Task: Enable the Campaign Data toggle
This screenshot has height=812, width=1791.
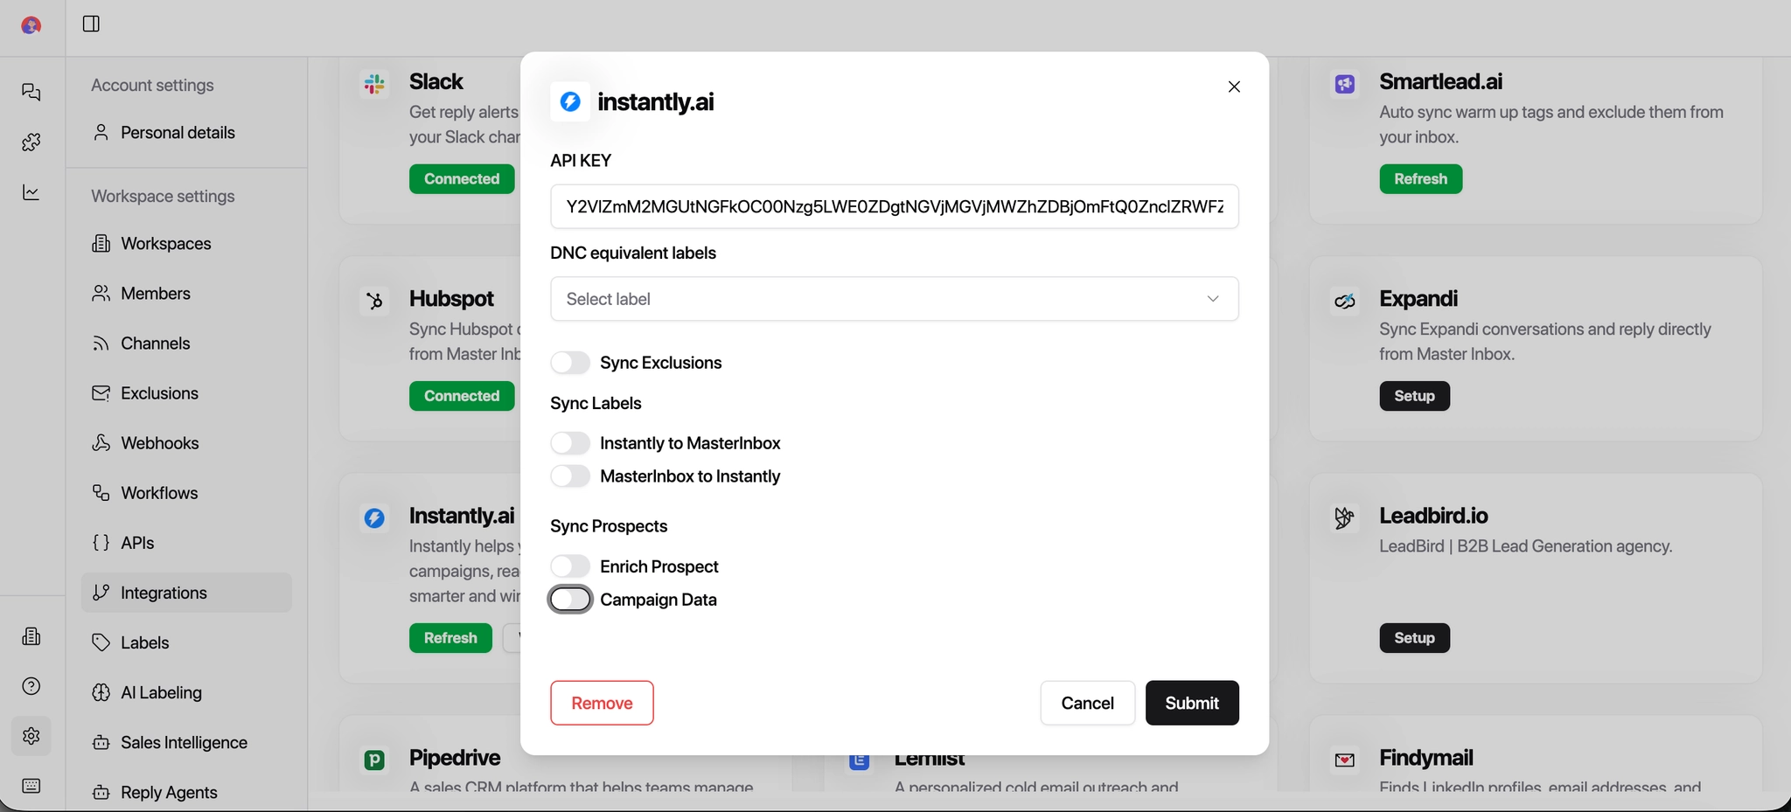Action: coord(569,600)
